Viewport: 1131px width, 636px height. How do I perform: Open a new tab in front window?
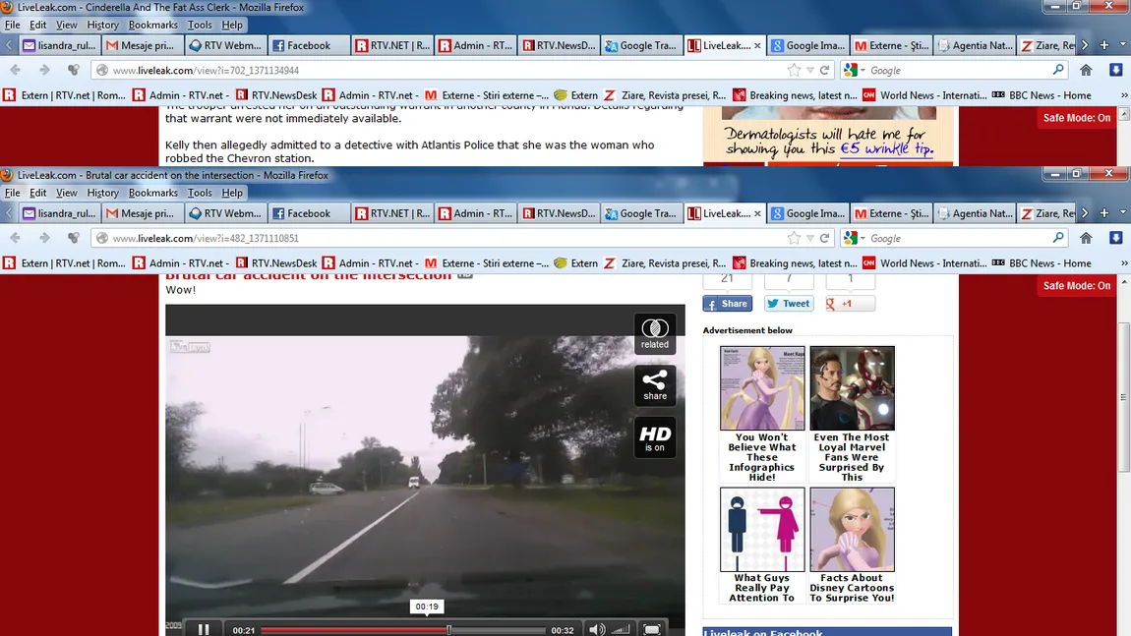click(1103, 213)
